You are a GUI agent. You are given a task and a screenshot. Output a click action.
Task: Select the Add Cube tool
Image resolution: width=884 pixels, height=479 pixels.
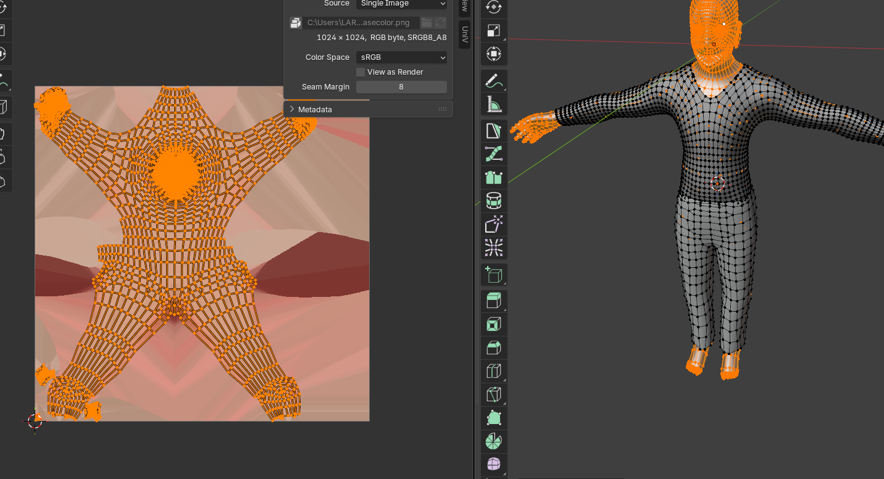click(x=494, y=275)
